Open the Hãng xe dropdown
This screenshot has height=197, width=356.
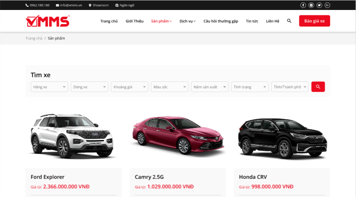point(49,87)
